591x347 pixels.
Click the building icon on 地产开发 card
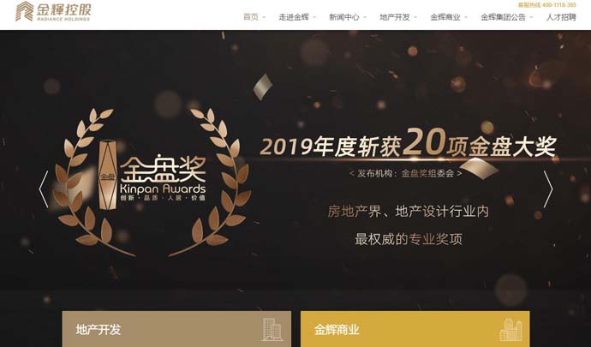[x=272, y=329]
